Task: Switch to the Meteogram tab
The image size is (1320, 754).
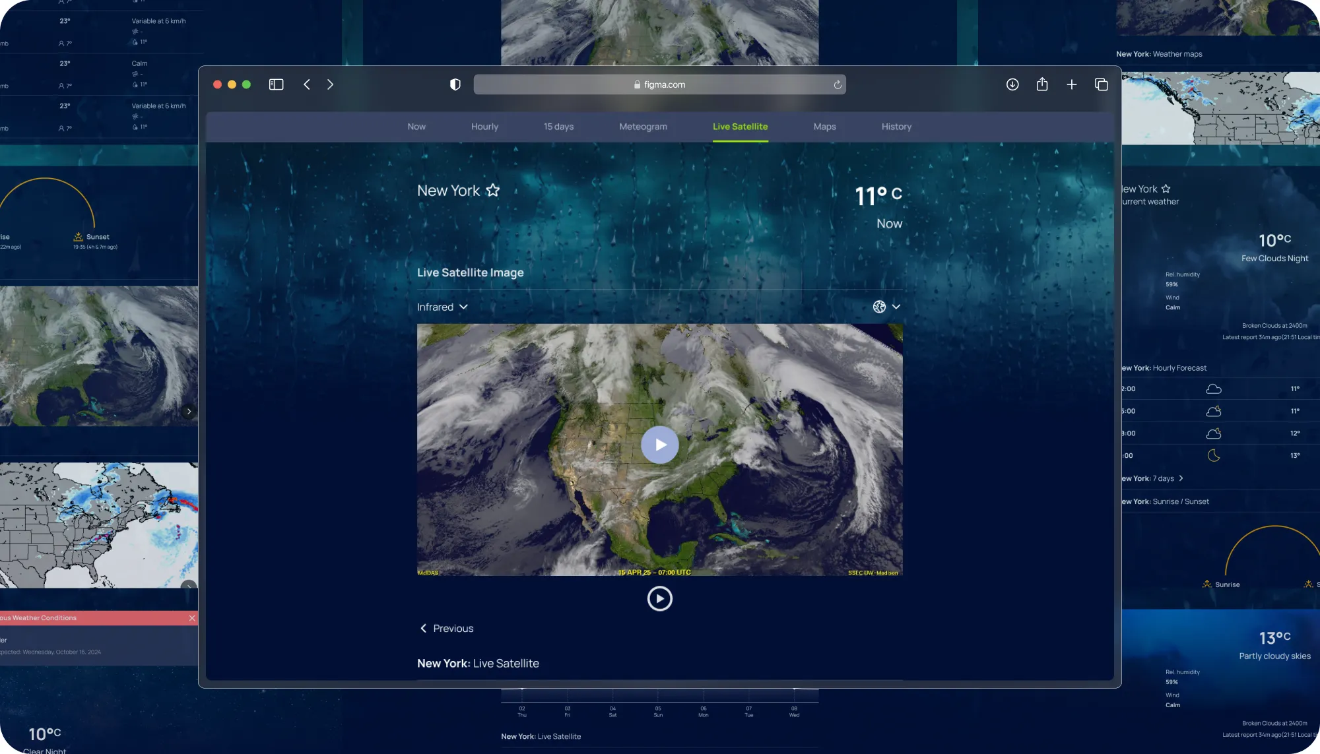Action: (x=643, y=127)
